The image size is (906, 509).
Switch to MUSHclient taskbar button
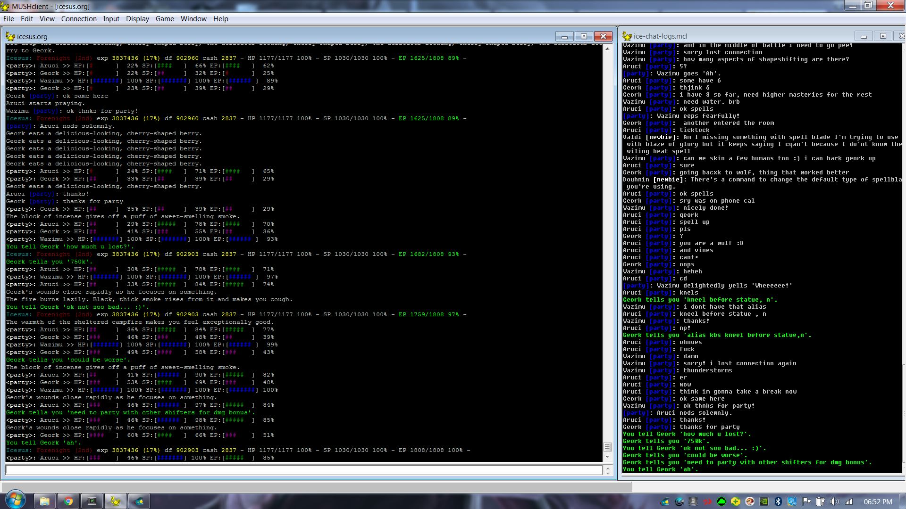116,501
